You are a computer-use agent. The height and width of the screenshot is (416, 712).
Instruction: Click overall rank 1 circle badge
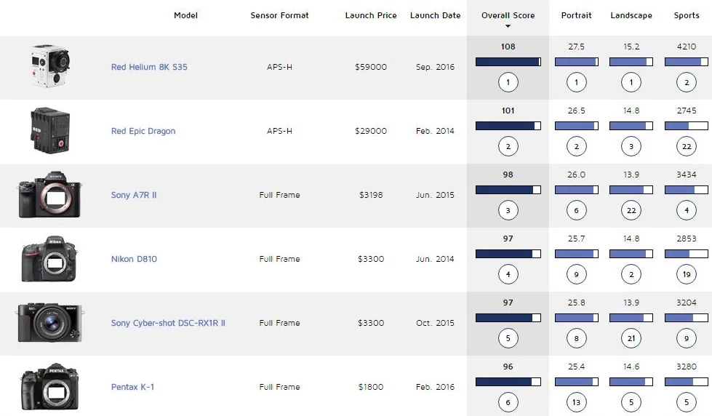(x=508, y=83)
